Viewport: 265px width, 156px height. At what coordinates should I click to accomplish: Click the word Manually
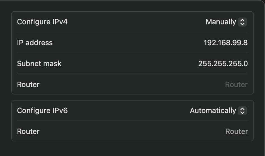pyautogui.click(x=221, y=22)
